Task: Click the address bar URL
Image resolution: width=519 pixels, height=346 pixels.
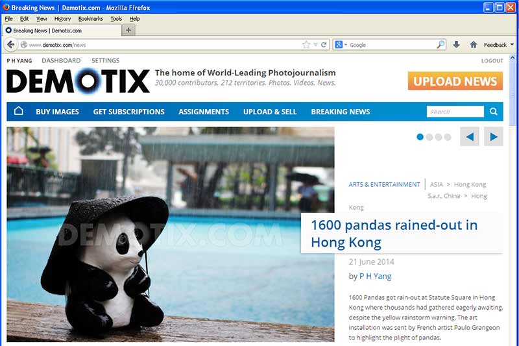Action: click(x=57, y=45)
